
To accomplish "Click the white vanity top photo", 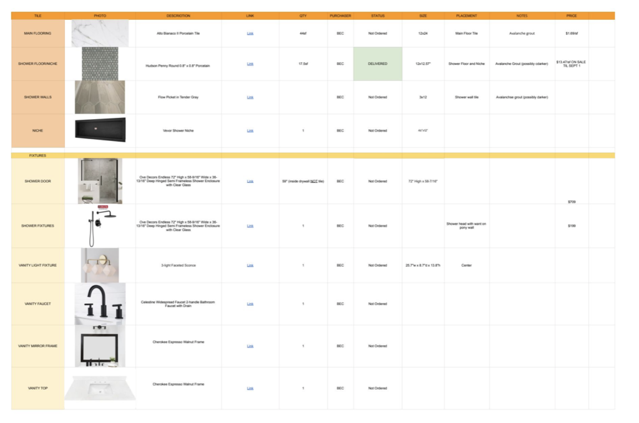I will click(100, 389).
